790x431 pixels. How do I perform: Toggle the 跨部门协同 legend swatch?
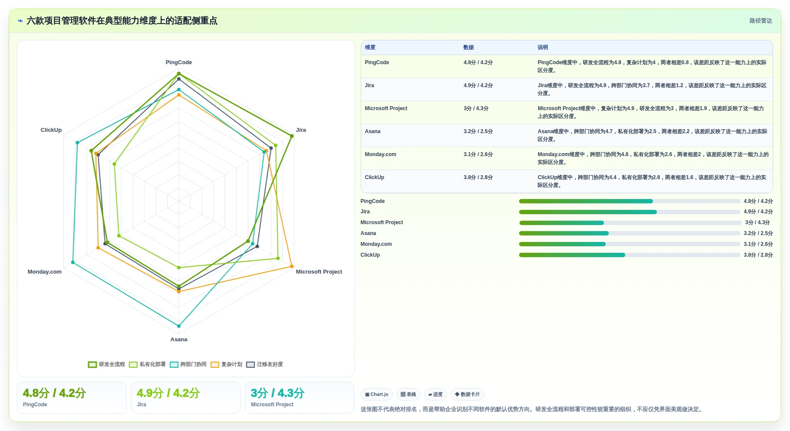coord(174,365)
